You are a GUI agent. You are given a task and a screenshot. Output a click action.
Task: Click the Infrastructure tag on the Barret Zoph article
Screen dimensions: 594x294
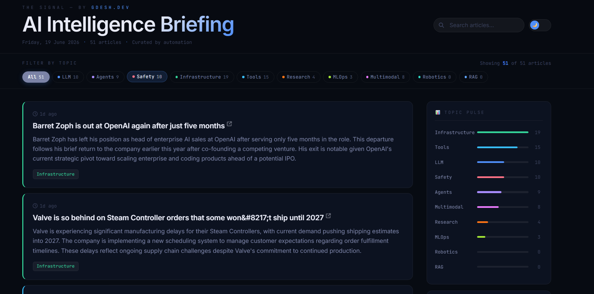tap(56, 174)
